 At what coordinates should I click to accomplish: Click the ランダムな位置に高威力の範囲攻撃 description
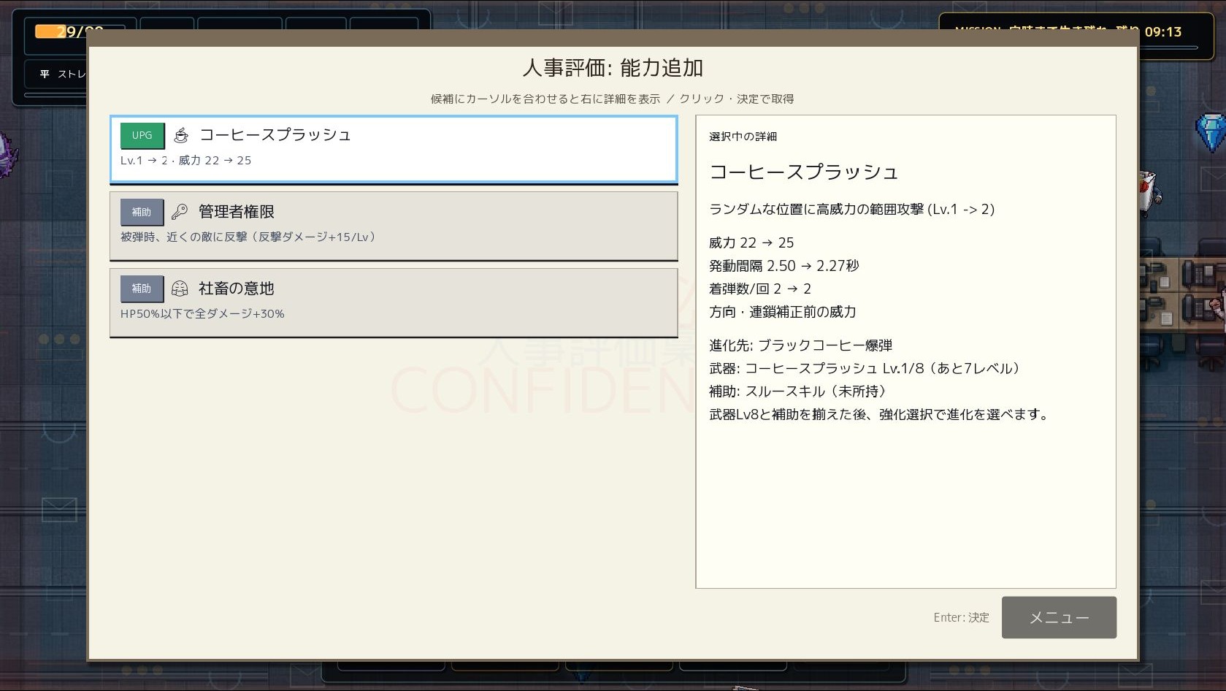851,209
